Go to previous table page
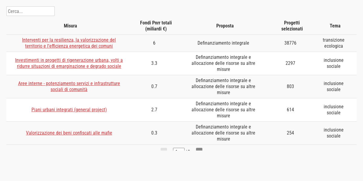Screen dimensions: 363x181 pyautogui.click(x=164, y=150)
